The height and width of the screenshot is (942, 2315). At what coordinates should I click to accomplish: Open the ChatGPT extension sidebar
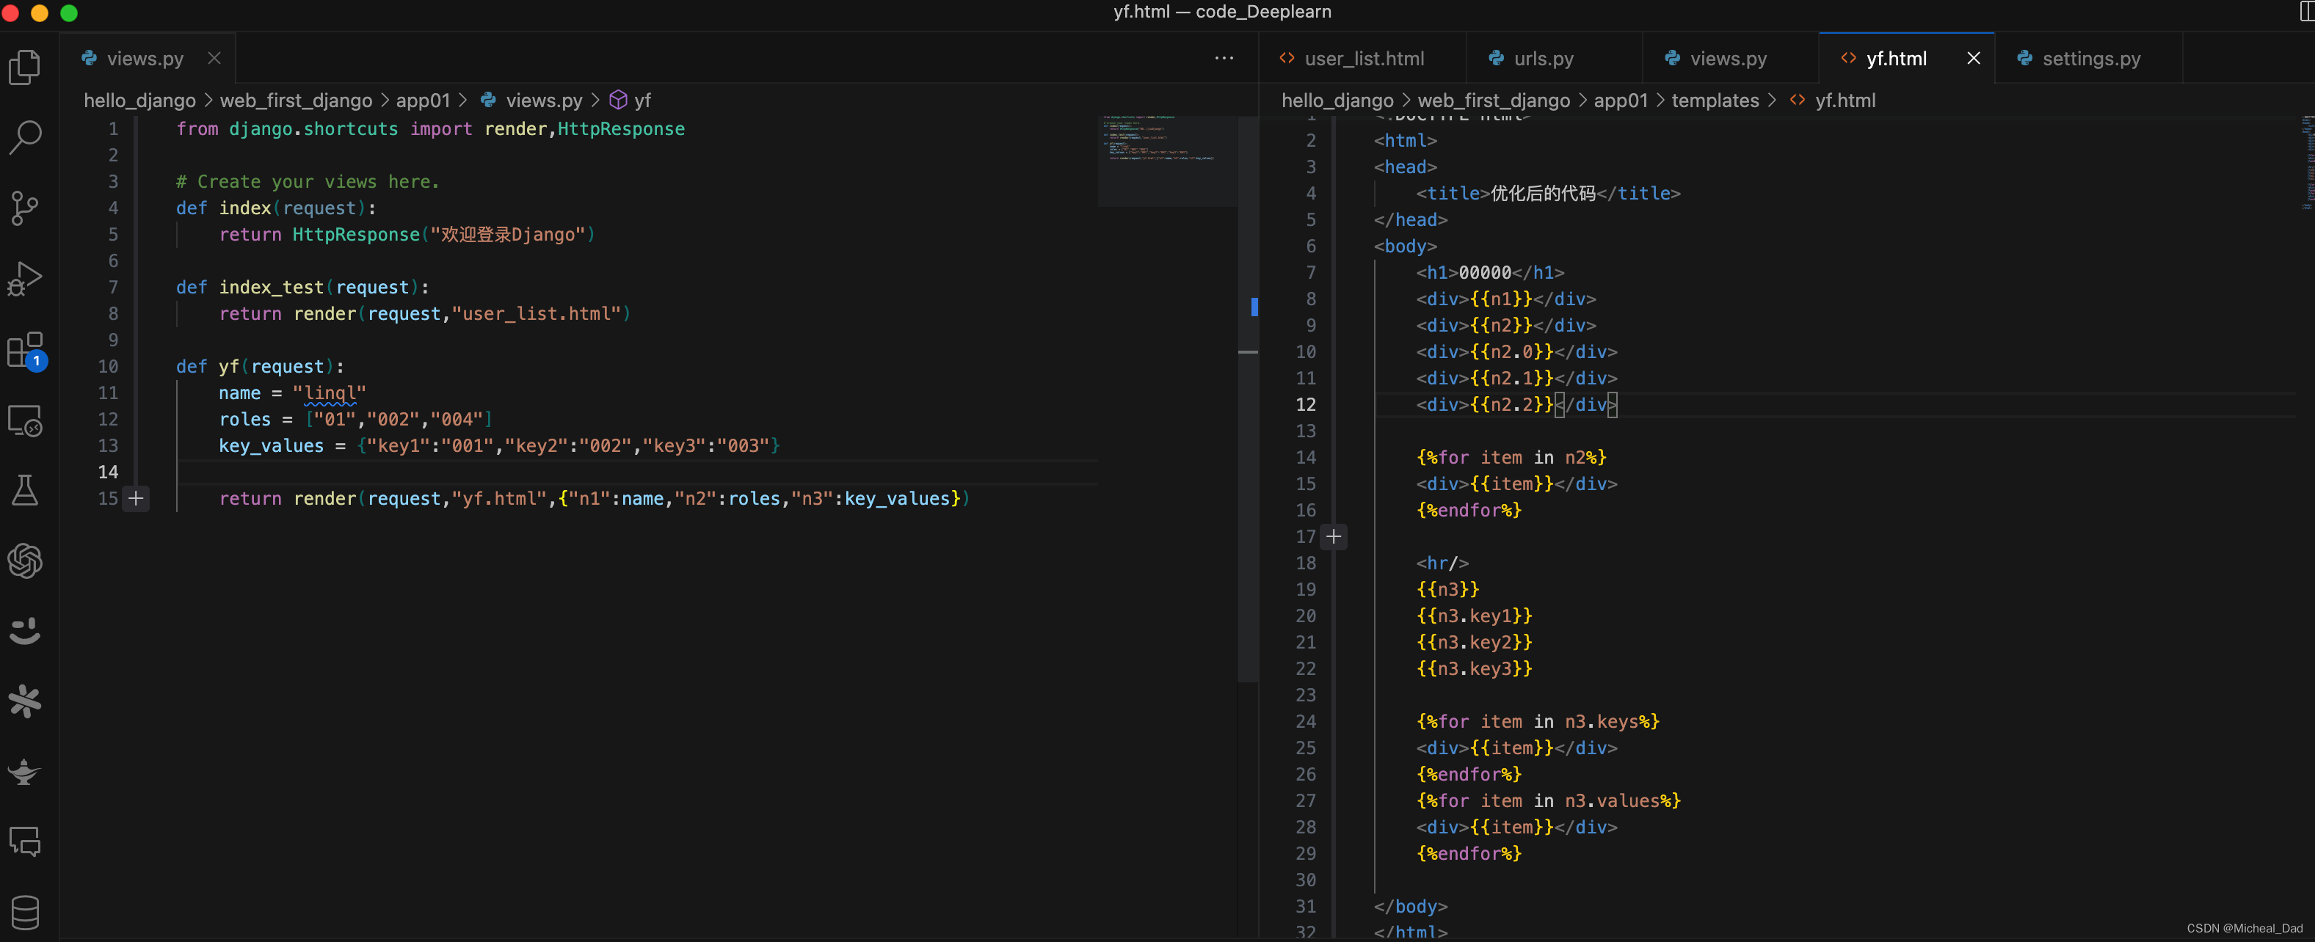tap(24, 561)
